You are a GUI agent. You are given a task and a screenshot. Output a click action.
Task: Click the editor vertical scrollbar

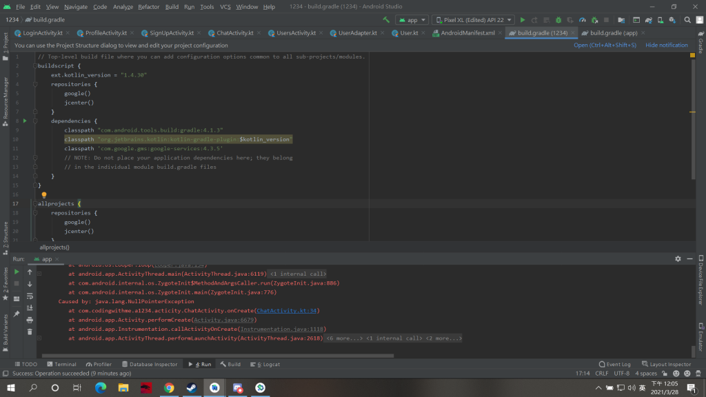[692, 119]
